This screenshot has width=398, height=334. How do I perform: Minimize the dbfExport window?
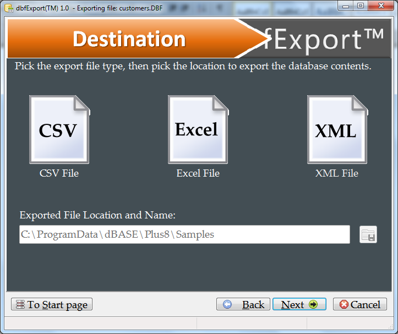(x=346, y=6)
